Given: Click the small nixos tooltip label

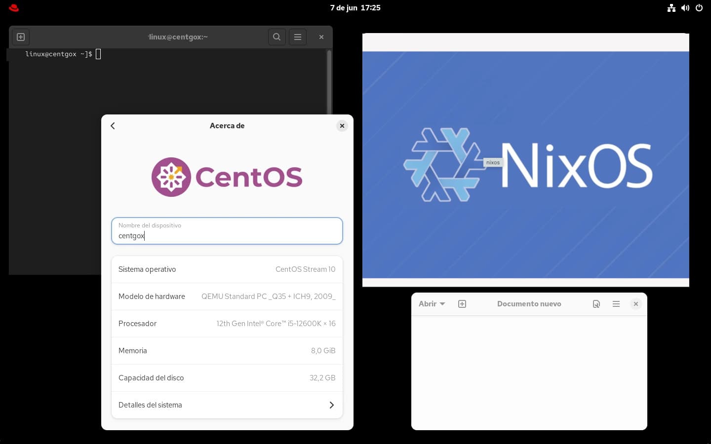Looking at the screenshot, I should point(493,162).
